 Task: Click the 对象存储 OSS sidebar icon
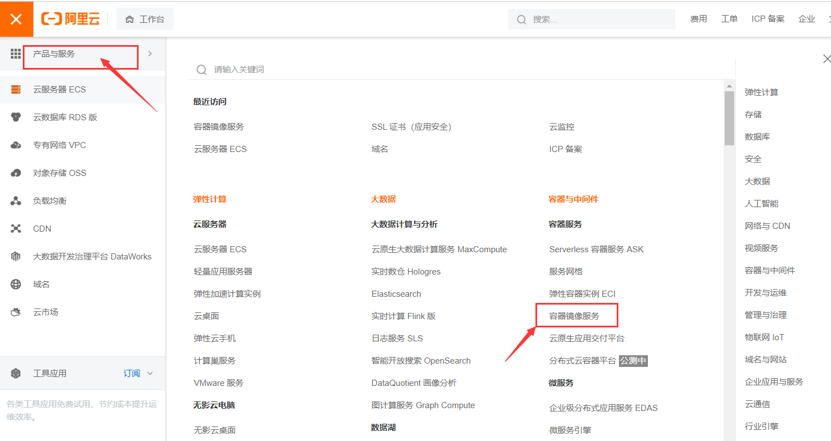point(16,173)
